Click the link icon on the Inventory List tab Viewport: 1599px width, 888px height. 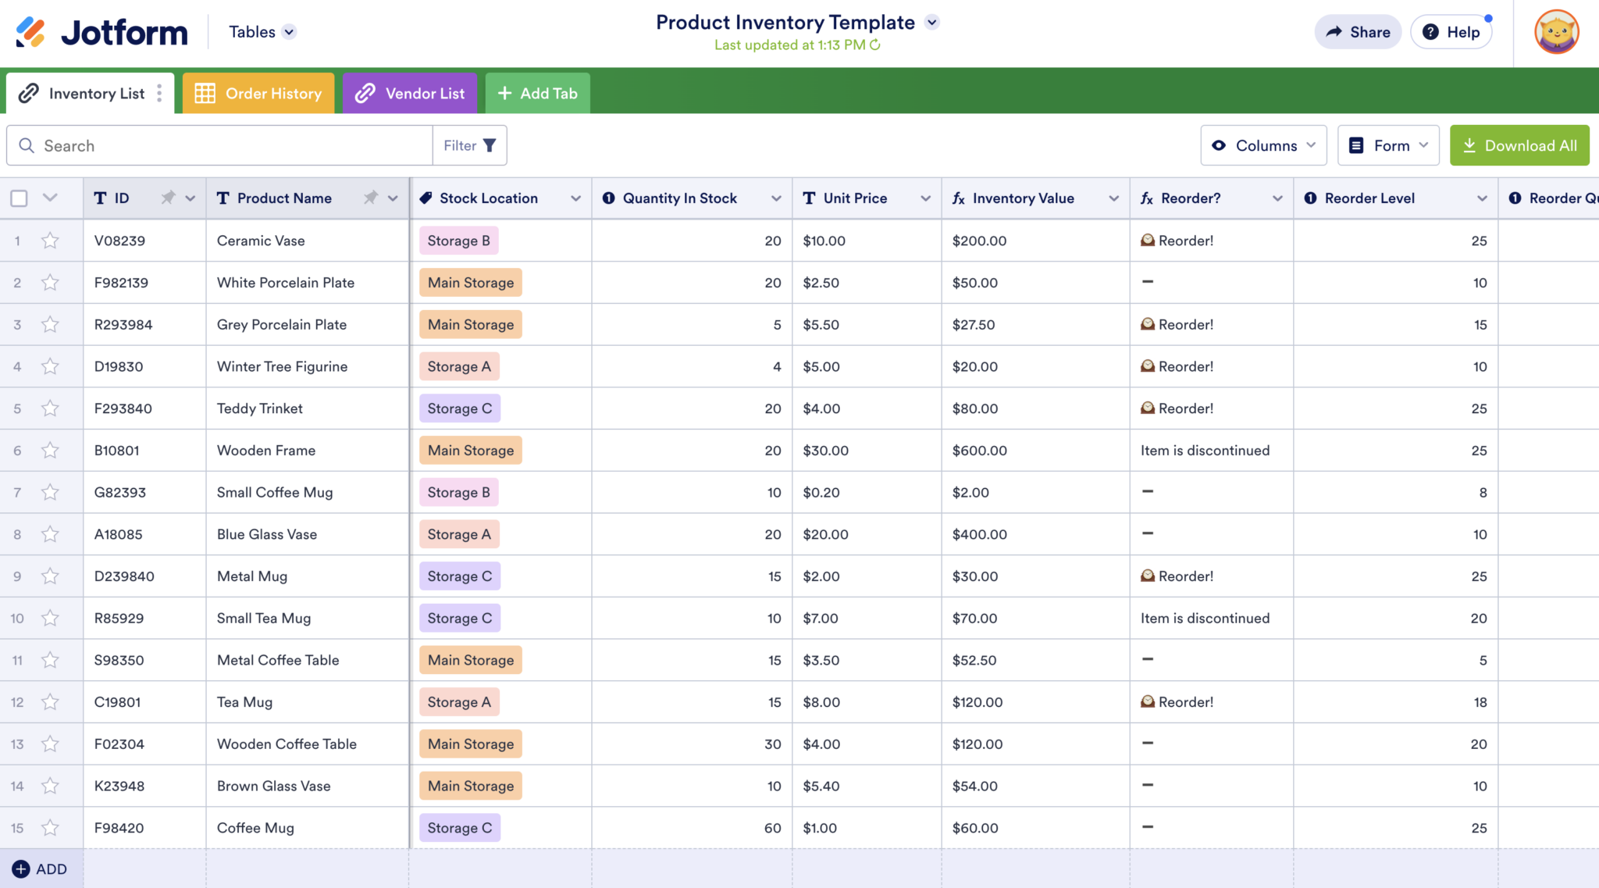tap(30, 93)
